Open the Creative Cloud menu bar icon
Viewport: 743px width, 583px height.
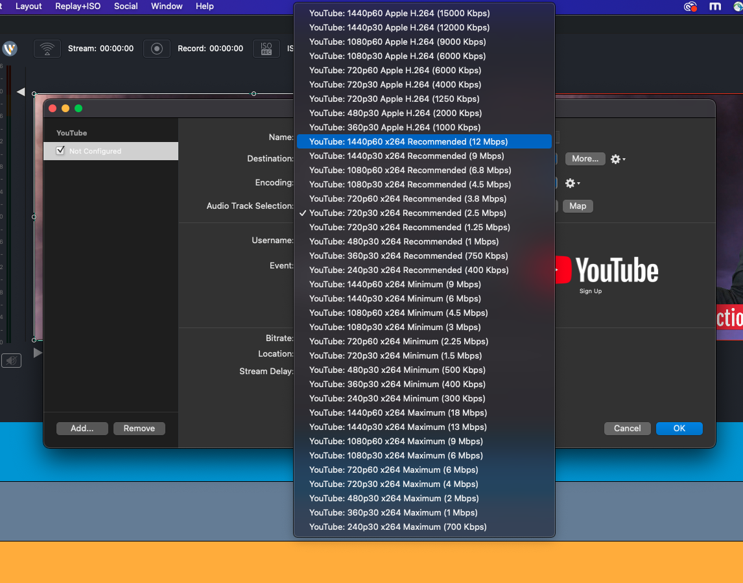click(690, 6)
